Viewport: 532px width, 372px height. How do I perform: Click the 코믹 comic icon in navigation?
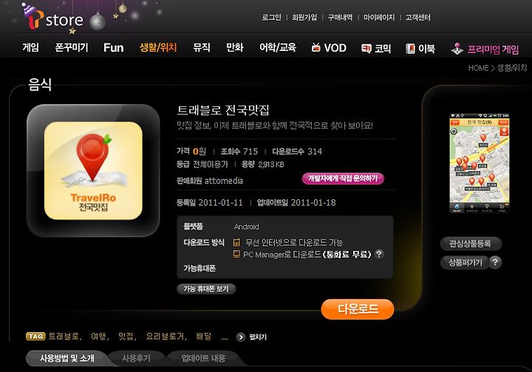366,49
